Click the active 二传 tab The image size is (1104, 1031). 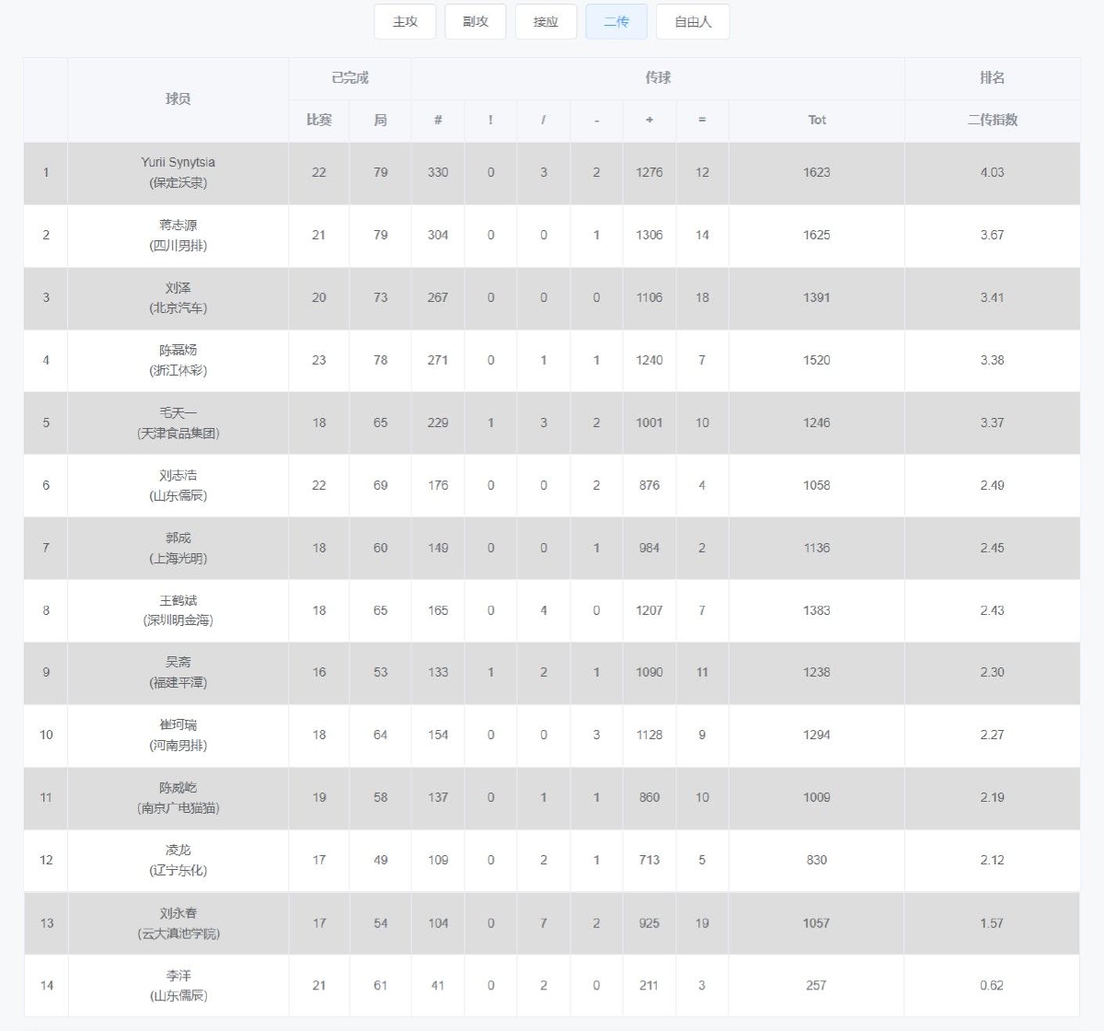(616, 22)
